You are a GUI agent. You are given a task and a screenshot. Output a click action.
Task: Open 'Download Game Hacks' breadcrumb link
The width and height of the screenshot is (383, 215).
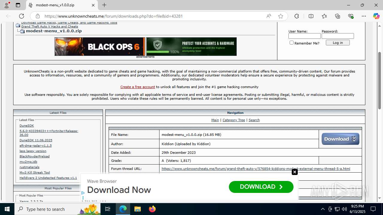(69, 23)
